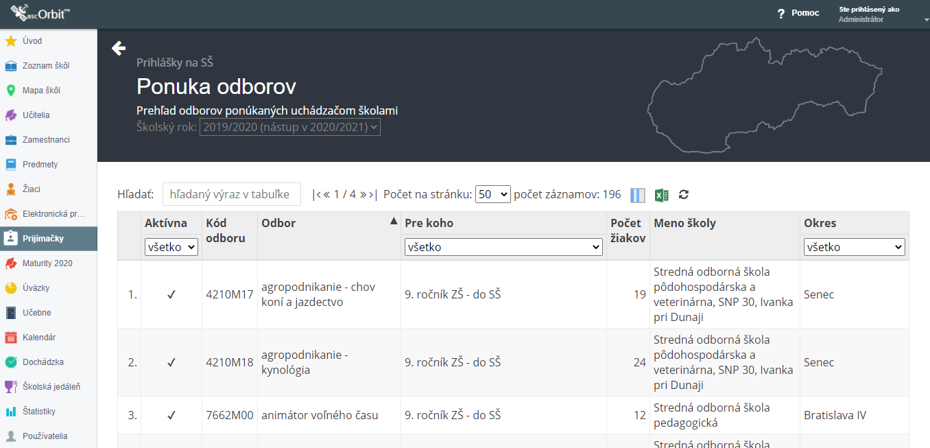Click the Učebne door icon
930x448 pixels.
10,313
